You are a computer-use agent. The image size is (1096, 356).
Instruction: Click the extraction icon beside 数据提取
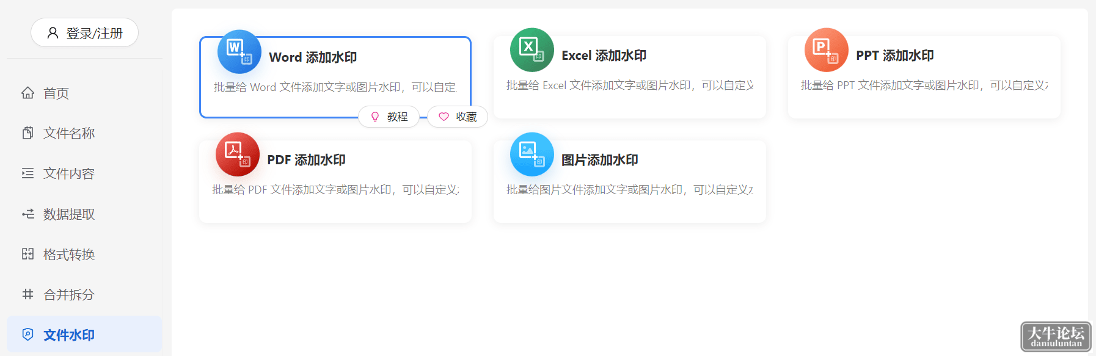(27, 214)
